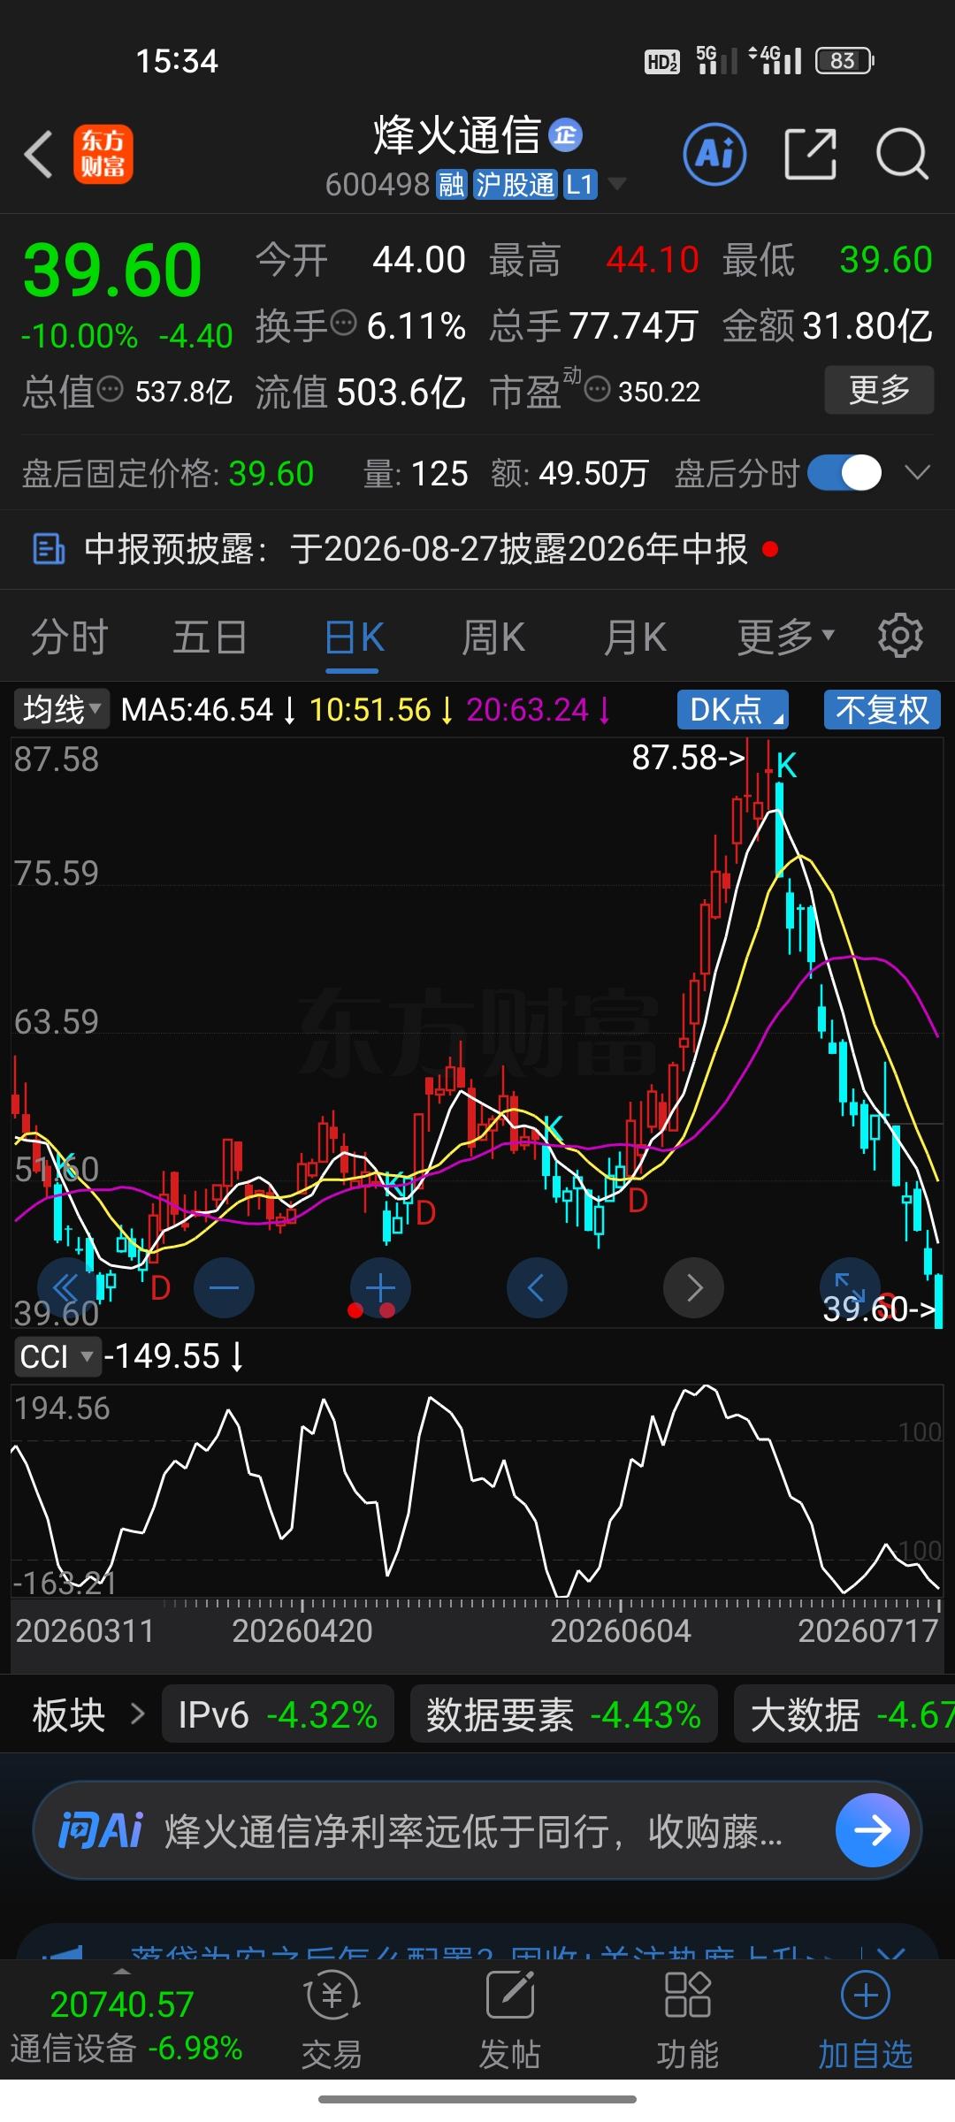Image resolution: width=955 pixels, height=2122 pixels.
Task: Open the 数据要素 sector chip
Action: point(563,1715)
